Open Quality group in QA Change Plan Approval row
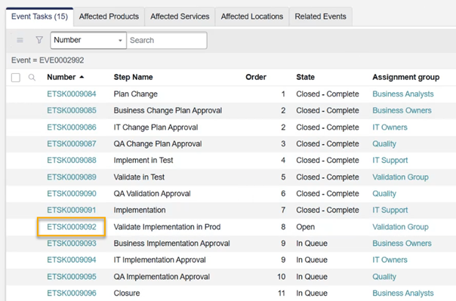 [x=384, y=144]
